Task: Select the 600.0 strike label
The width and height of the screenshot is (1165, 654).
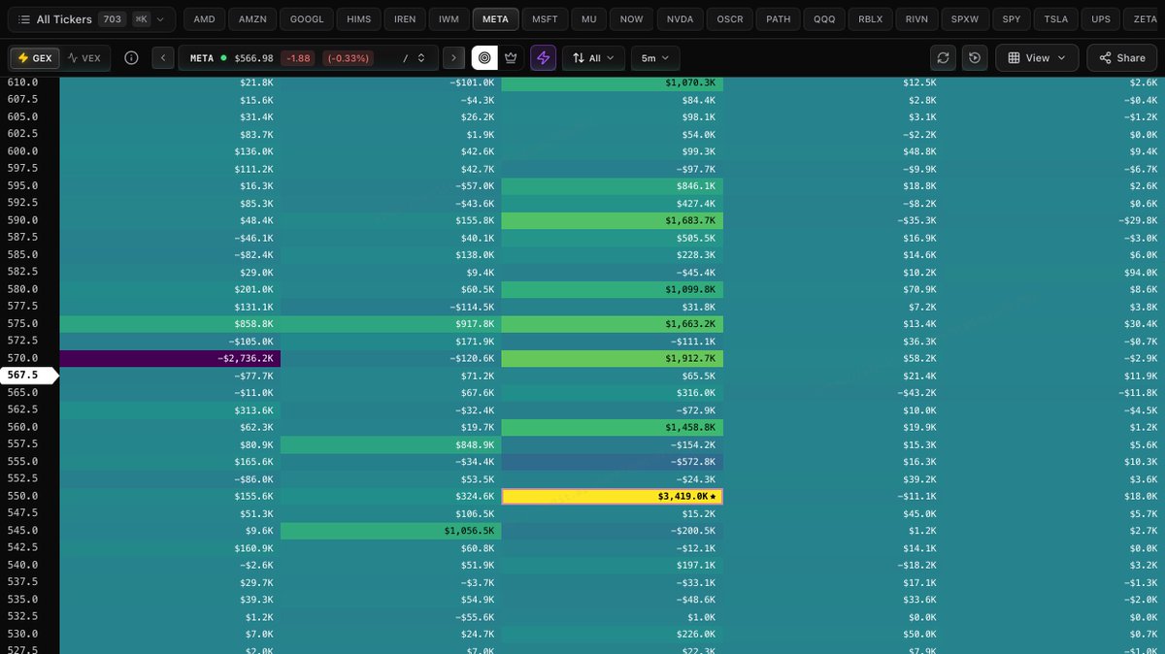Action: click(22, 151)
